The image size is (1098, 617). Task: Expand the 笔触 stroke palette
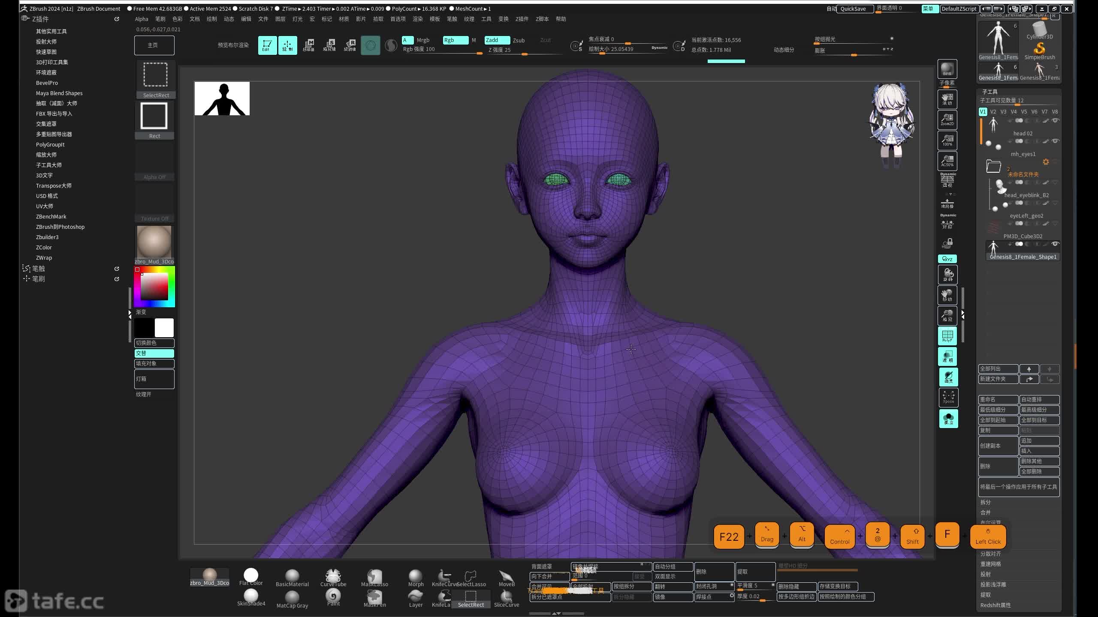tap(38, 269)
